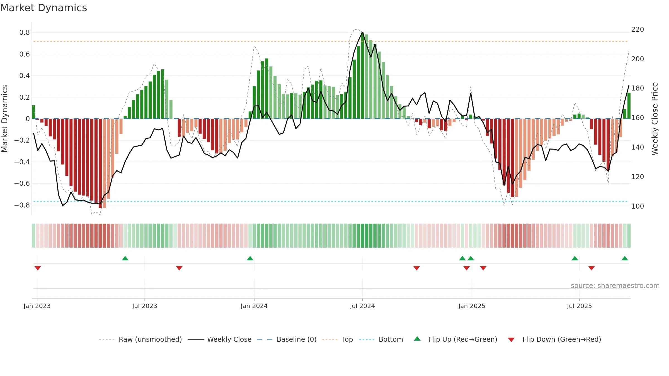Click the 0.4 left axis tick
Image resolution: width=669 pixels, height=376 pixels.
(25, 76)
